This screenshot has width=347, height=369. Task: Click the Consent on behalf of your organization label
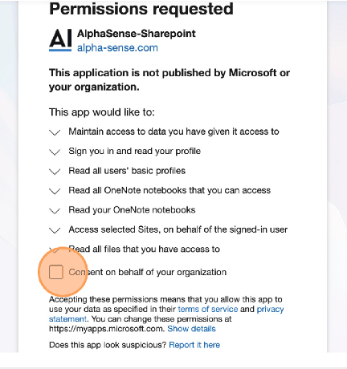point(148,272)
